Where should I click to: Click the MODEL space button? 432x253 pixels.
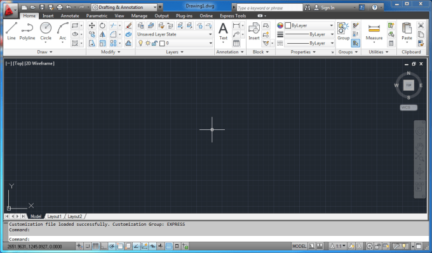point(299,246)
